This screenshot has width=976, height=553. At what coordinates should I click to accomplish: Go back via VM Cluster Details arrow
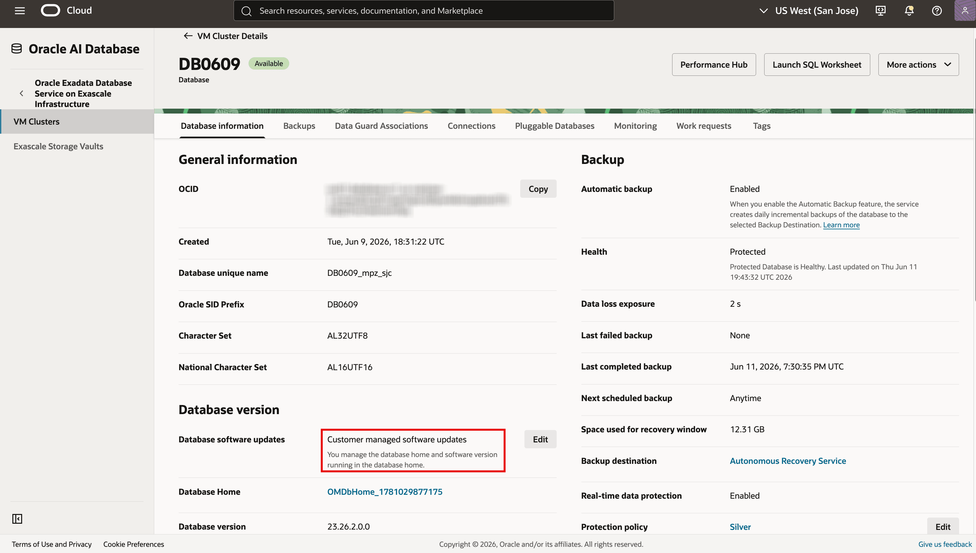[188, 36]
